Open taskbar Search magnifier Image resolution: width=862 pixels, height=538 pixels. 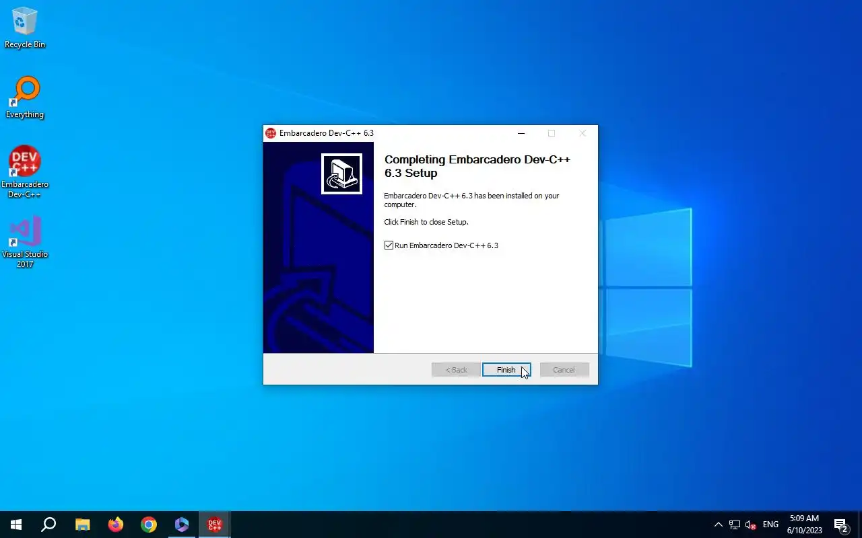(x=48, y=525)
